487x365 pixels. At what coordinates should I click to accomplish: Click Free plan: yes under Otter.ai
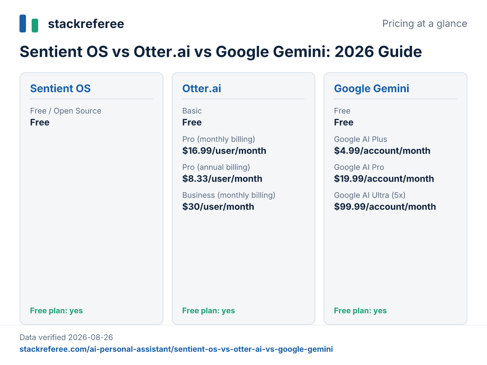(209, 311)
